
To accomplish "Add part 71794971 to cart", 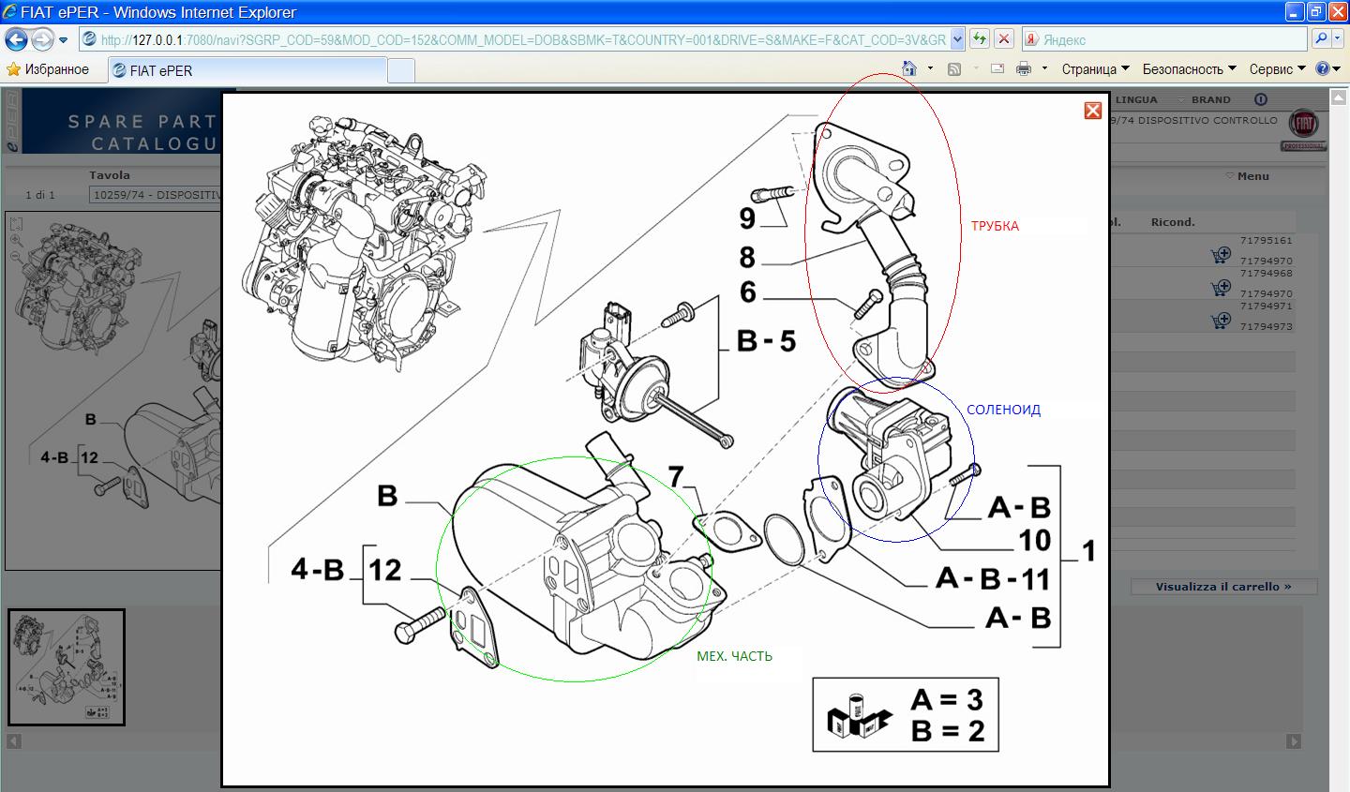I will [x=1220, y=321].
